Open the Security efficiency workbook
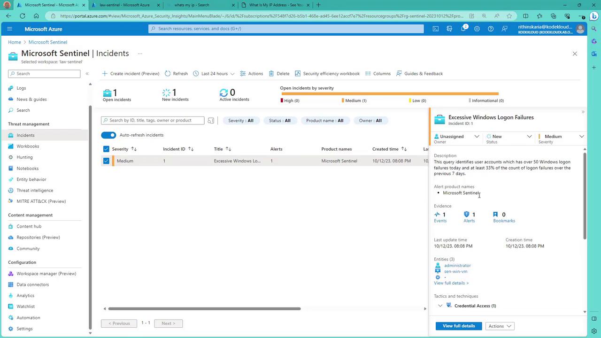 click(327, 74)
